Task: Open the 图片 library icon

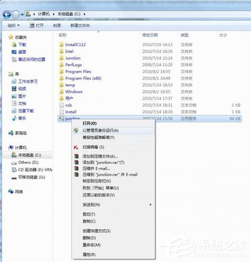Action: [x=14, y=96]
